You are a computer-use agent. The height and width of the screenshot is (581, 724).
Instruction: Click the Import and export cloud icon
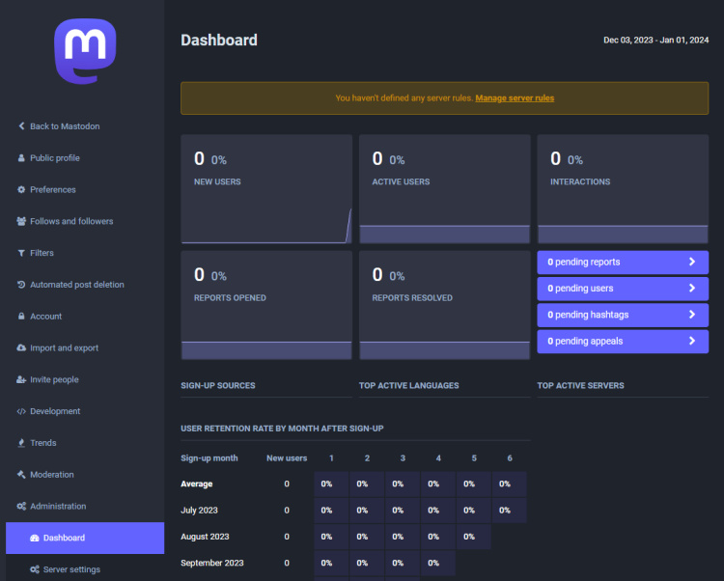pyautogui.click(x=21, y=348)
